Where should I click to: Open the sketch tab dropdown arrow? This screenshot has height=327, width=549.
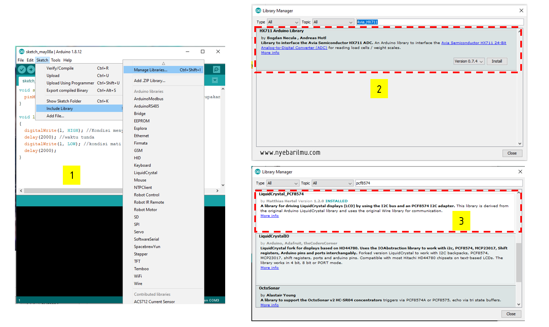pos(215,80)
